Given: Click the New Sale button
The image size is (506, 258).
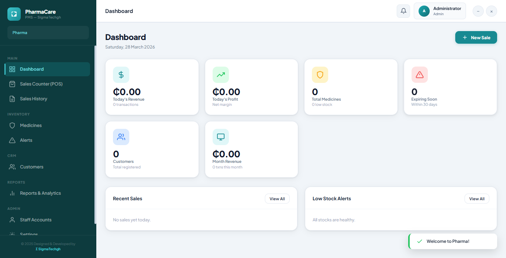Looking at the screenshot, I should (x=476, y=37).
